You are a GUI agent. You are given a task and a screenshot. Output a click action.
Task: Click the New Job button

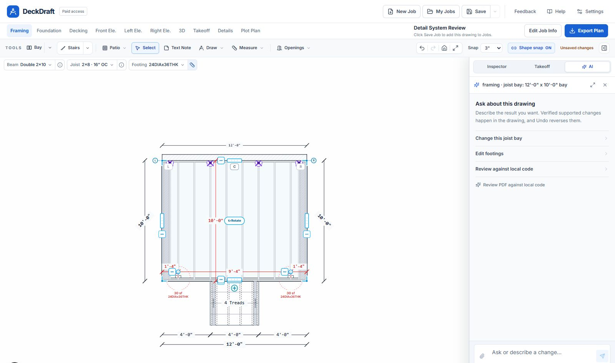coord(402,12)
